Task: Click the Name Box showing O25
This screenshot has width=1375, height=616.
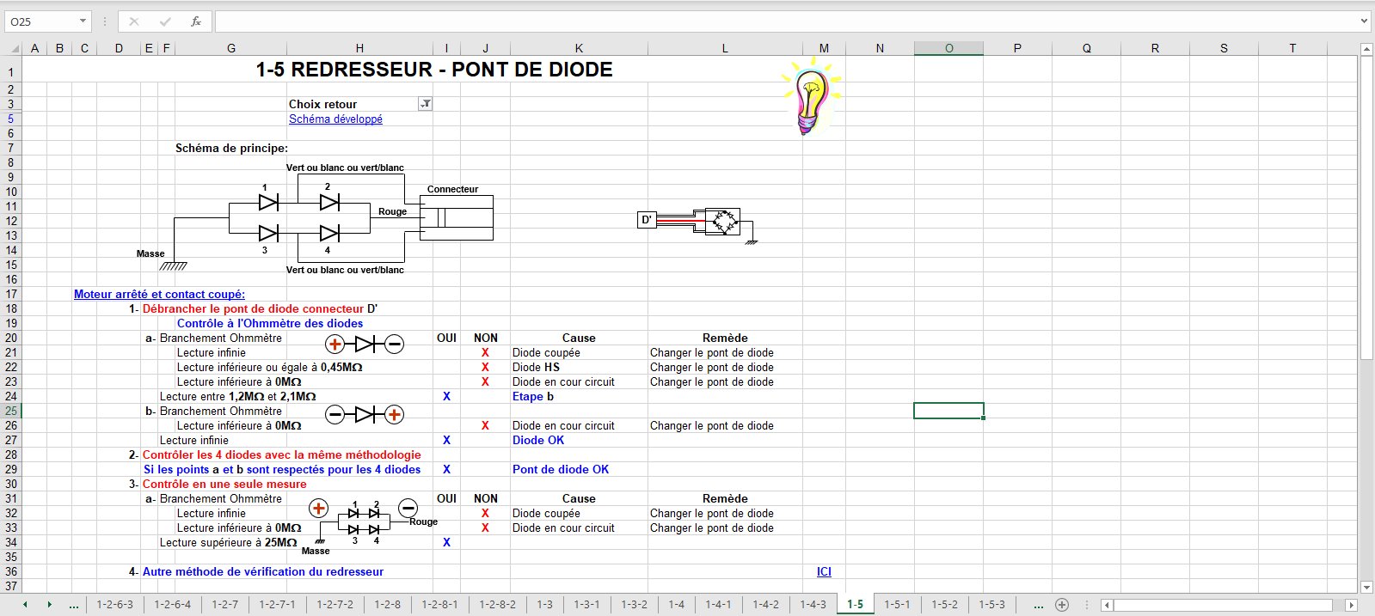Action: click(x=41, y=21)
